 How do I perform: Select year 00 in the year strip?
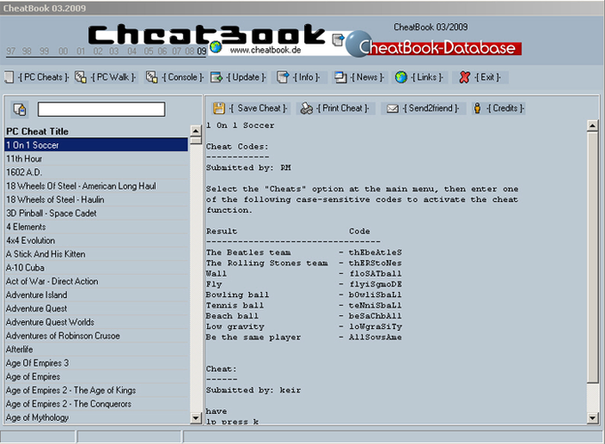pyautogui.click(x=63, y=52)
